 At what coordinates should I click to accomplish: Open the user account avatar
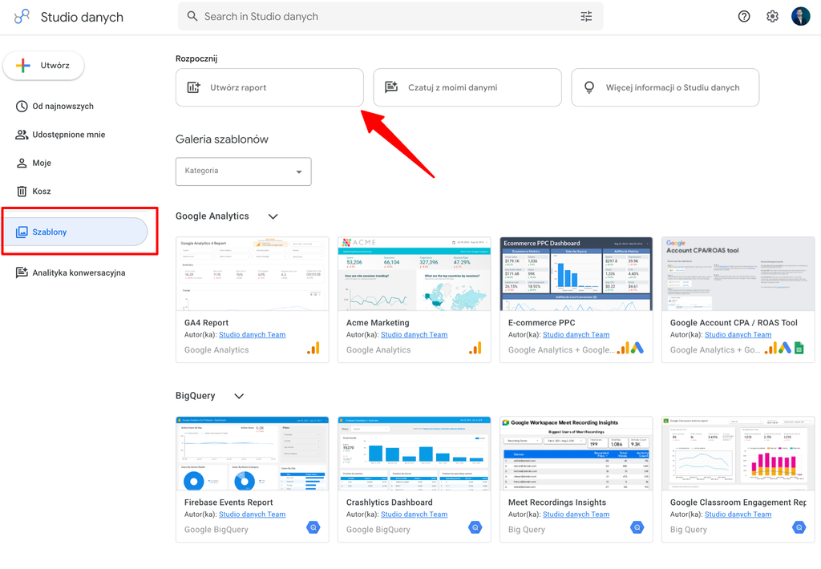[801, 17]
